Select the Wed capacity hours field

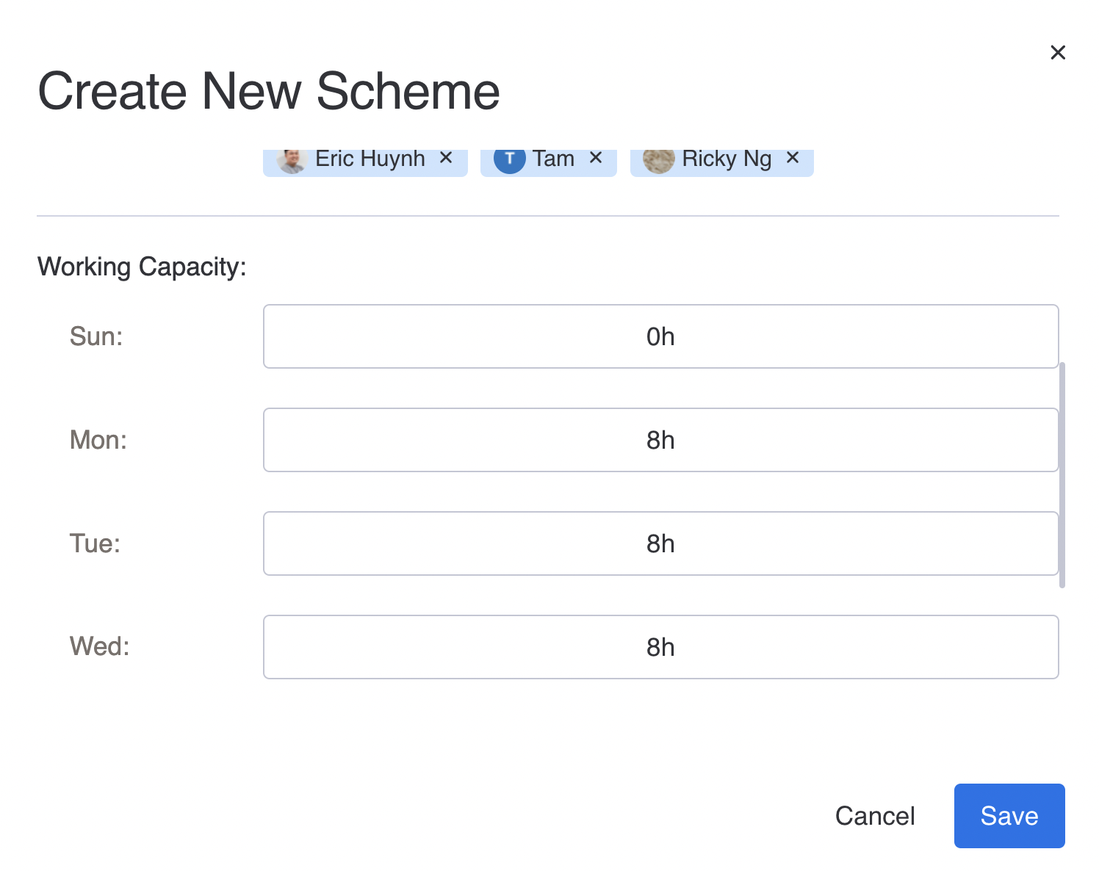(x=660, y=647)
